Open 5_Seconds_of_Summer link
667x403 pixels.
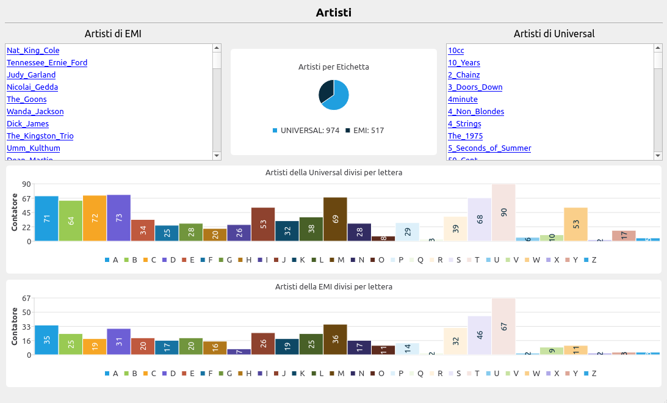489,148
